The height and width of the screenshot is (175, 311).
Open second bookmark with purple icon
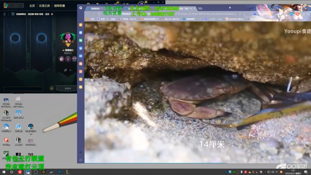[x=106, y=19]
